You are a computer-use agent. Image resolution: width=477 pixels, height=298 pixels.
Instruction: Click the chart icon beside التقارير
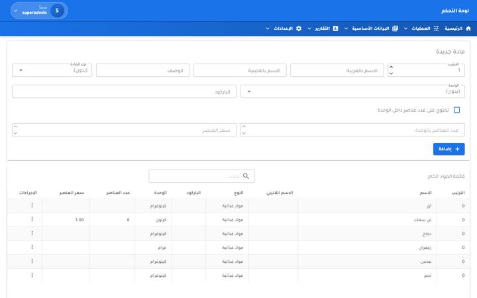(x=335, y=28)
